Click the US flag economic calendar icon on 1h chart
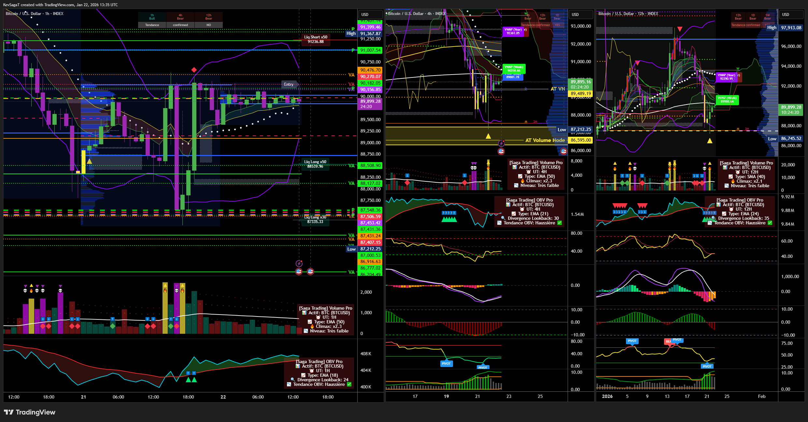This screenshot has height=422, width=808. coord(299,272)
